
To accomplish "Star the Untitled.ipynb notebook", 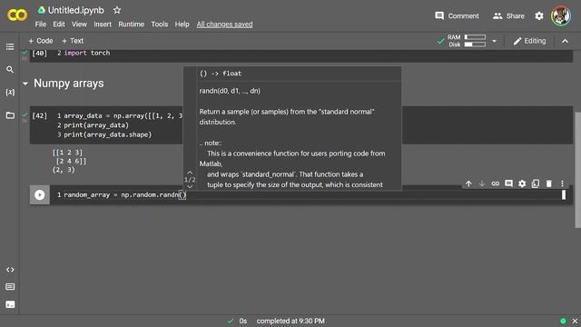I will [x=117, y=10].
